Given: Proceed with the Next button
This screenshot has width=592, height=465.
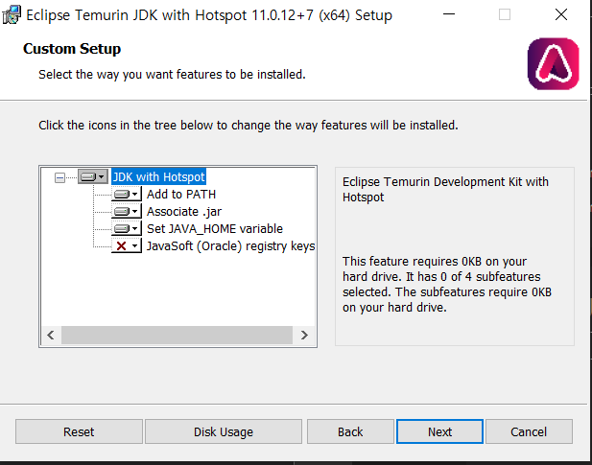Looking at the screenshot, I should pyautogui.click(x=439, y=431).
